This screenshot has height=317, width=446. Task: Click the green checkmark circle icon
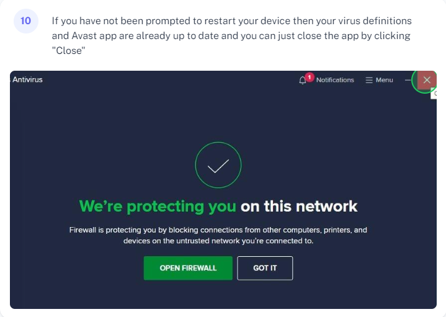click(x=218, y=165)
